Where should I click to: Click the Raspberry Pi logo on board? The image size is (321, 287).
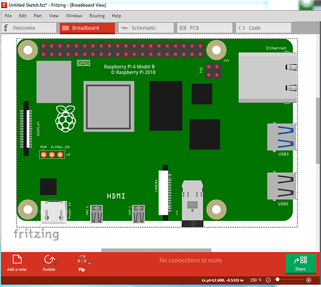[65, 119]
